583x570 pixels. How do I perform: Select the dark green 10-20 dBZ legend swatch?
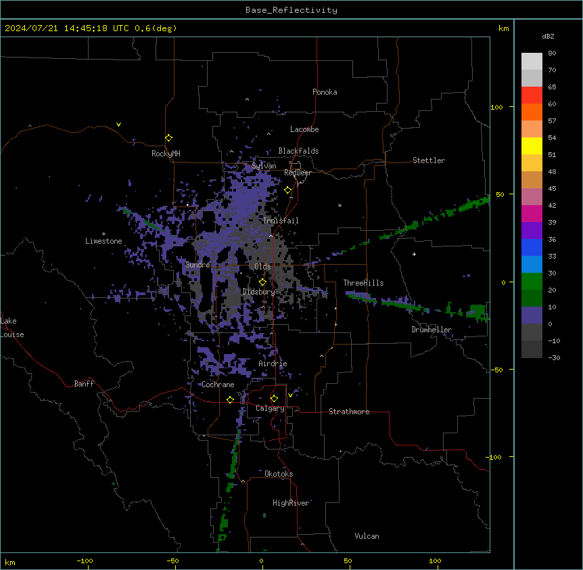[x=532, y=299]
